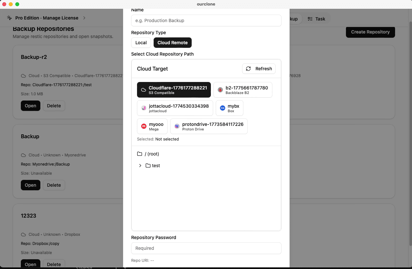Click the Repository Password field
The height and width of the screenshot is (269, 412).
[206, 248]
